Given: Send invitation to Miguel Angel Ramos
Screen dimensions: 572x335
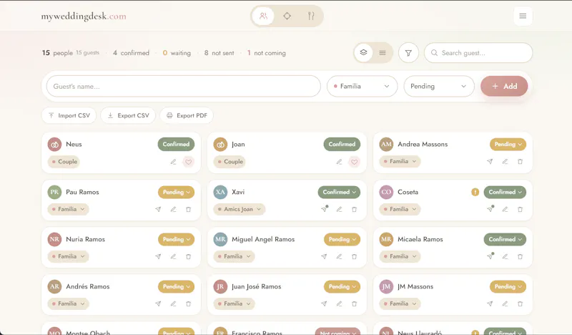Looking at the screenshot, I should [x=324, y=256].
